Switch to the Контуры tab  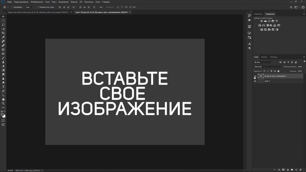tap(273, 57)
